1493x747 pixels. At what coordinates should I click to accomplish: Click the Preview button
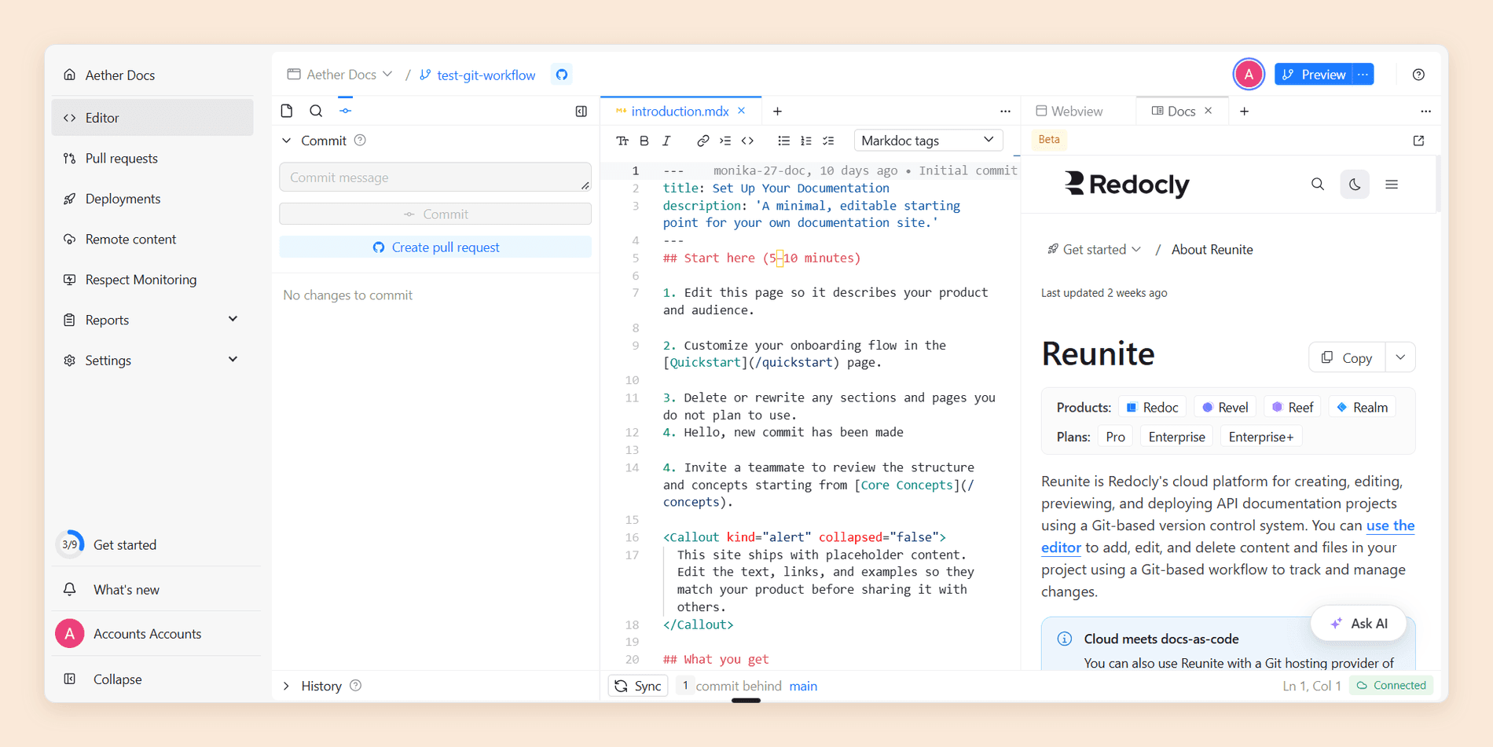[x=1314, y=75]
